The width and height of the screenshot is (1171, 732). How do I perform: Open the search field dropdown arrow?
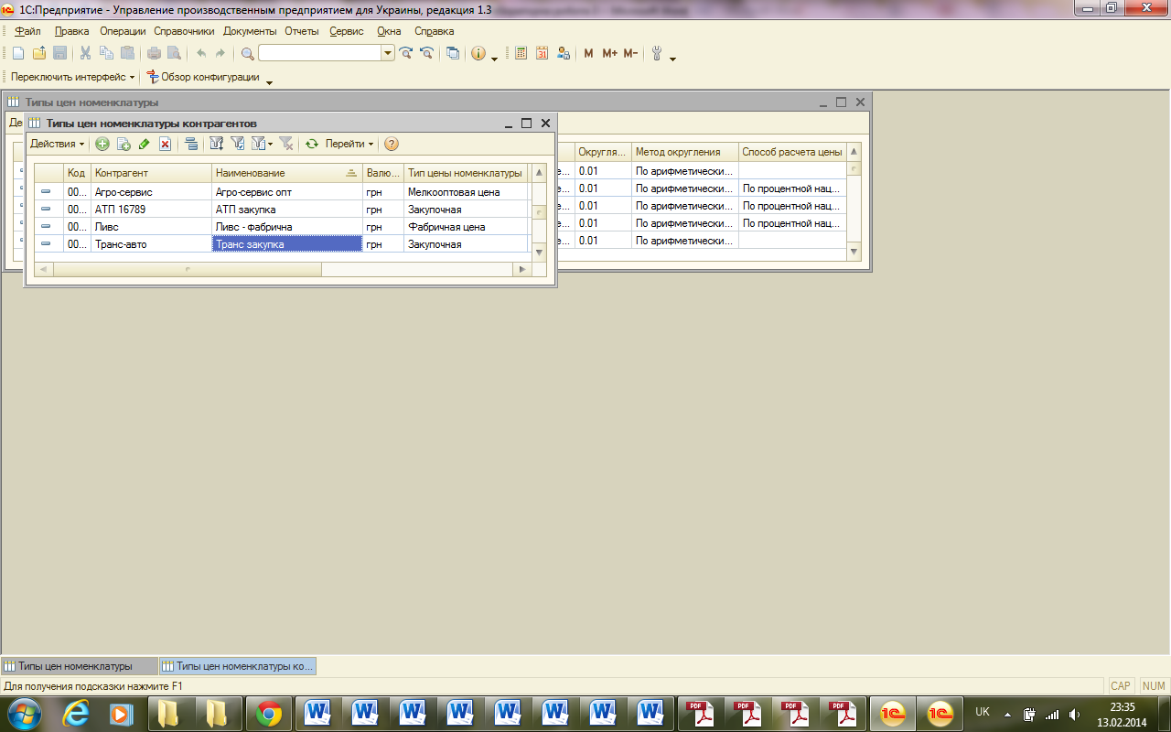coord(388,54)
